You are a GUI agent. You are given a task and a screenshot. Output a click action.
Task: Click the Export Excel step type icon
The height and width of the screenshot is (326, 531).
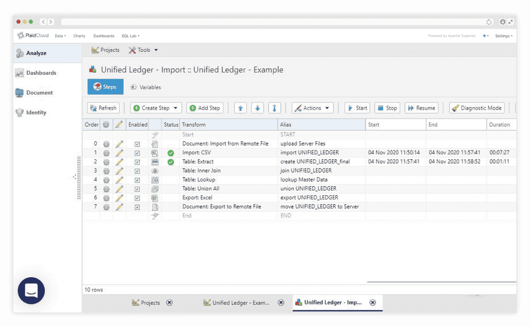click(155, 198)
